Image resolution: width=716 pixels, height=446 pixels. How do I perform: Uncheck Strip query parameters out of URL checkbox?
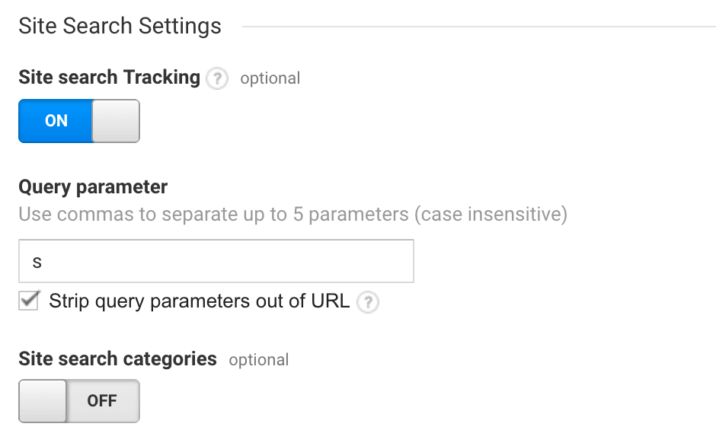pyautogui.click(x=29, y=301)
